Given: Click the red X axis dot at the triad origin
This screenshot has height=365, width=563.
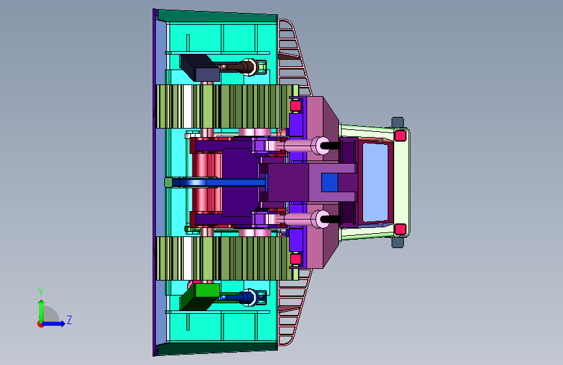Looking at the screenshot, I should click(40, 324).
